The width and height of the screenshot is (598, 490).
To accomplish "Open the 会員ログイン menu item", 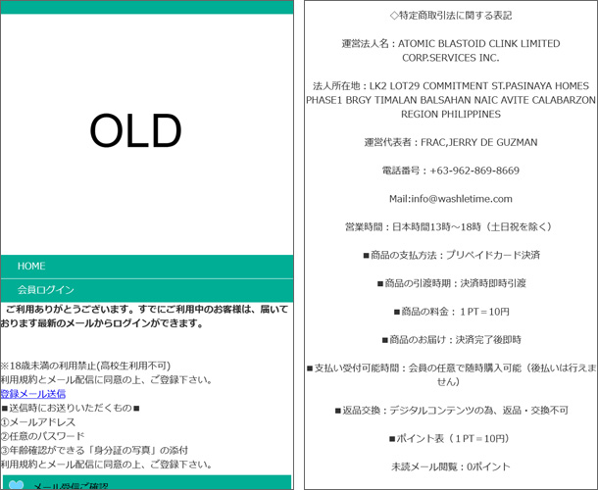I will coord(147,290).
